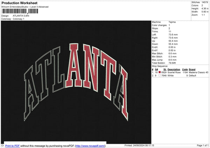Click the 'Max Jump:' label
The width and height of the screenshot is (210, 148).
point(157,60)
